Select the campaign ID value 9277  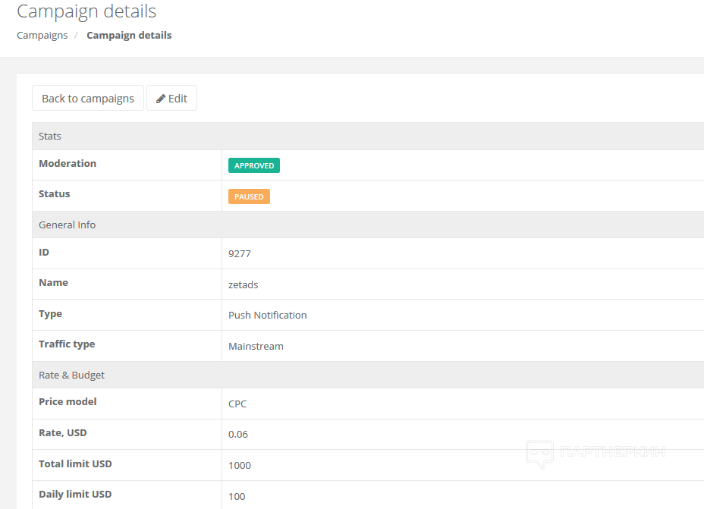(240, 254)
